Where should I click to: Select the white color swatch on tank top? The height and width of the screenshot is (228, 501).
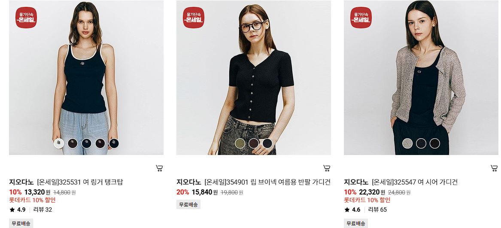[59, 143]
